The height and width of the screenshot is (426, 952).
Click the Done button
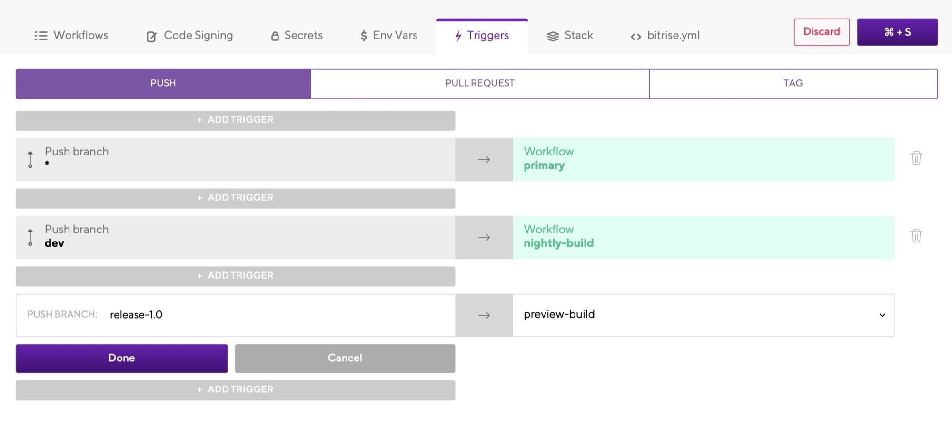pos(121,358)
